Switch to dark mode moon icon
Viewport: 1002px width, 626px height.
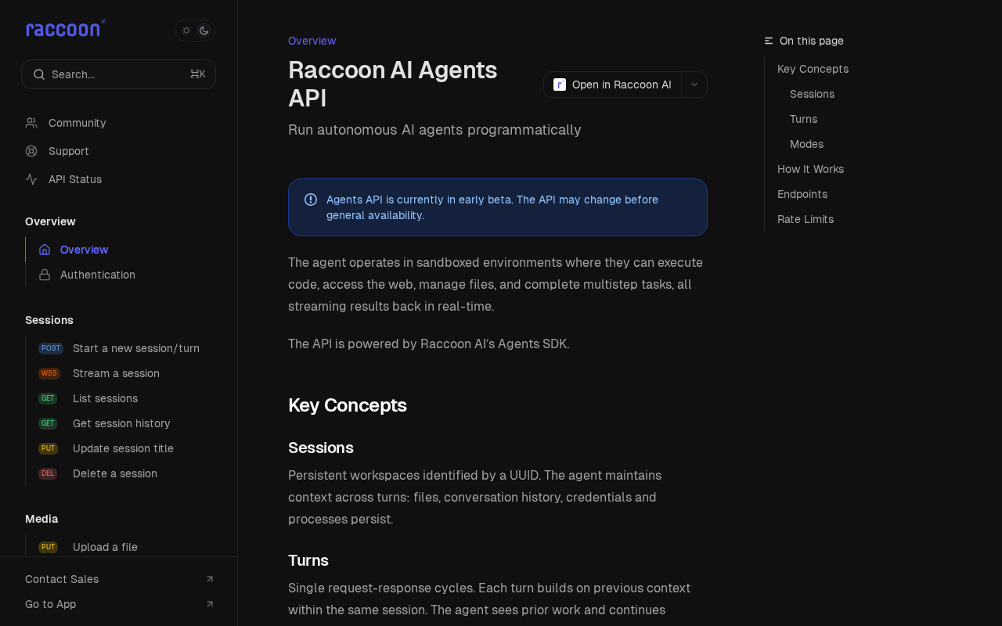(204, 31)
